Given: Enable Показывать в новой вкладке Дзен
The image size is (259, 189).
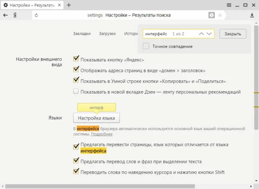Looking at the screenshot, I should 76,91.
